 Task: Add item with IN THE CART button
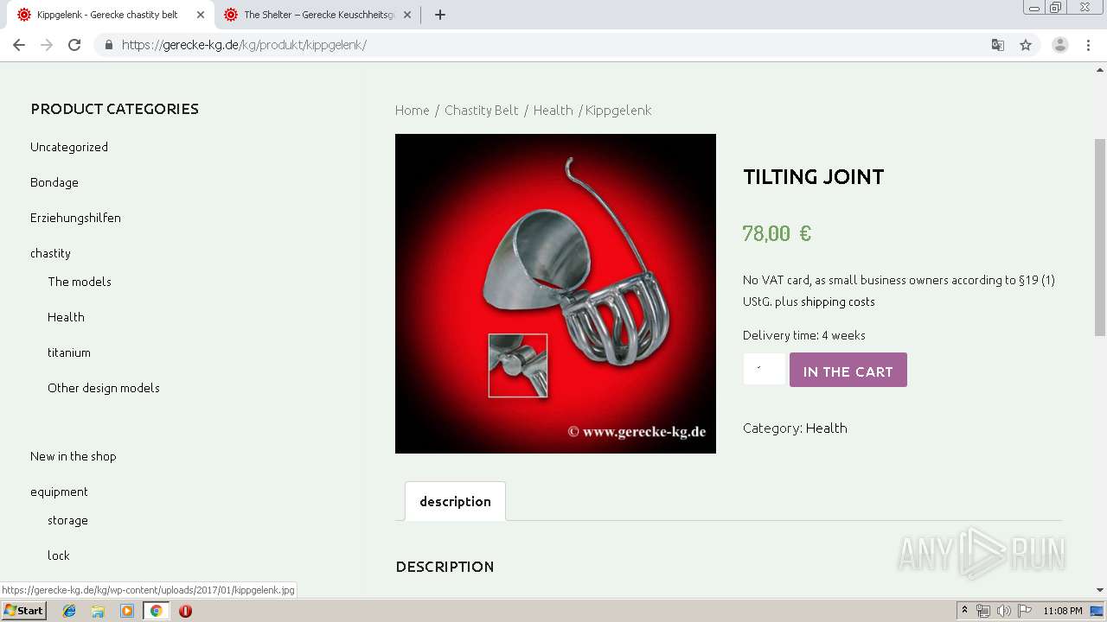coord(848,370)
